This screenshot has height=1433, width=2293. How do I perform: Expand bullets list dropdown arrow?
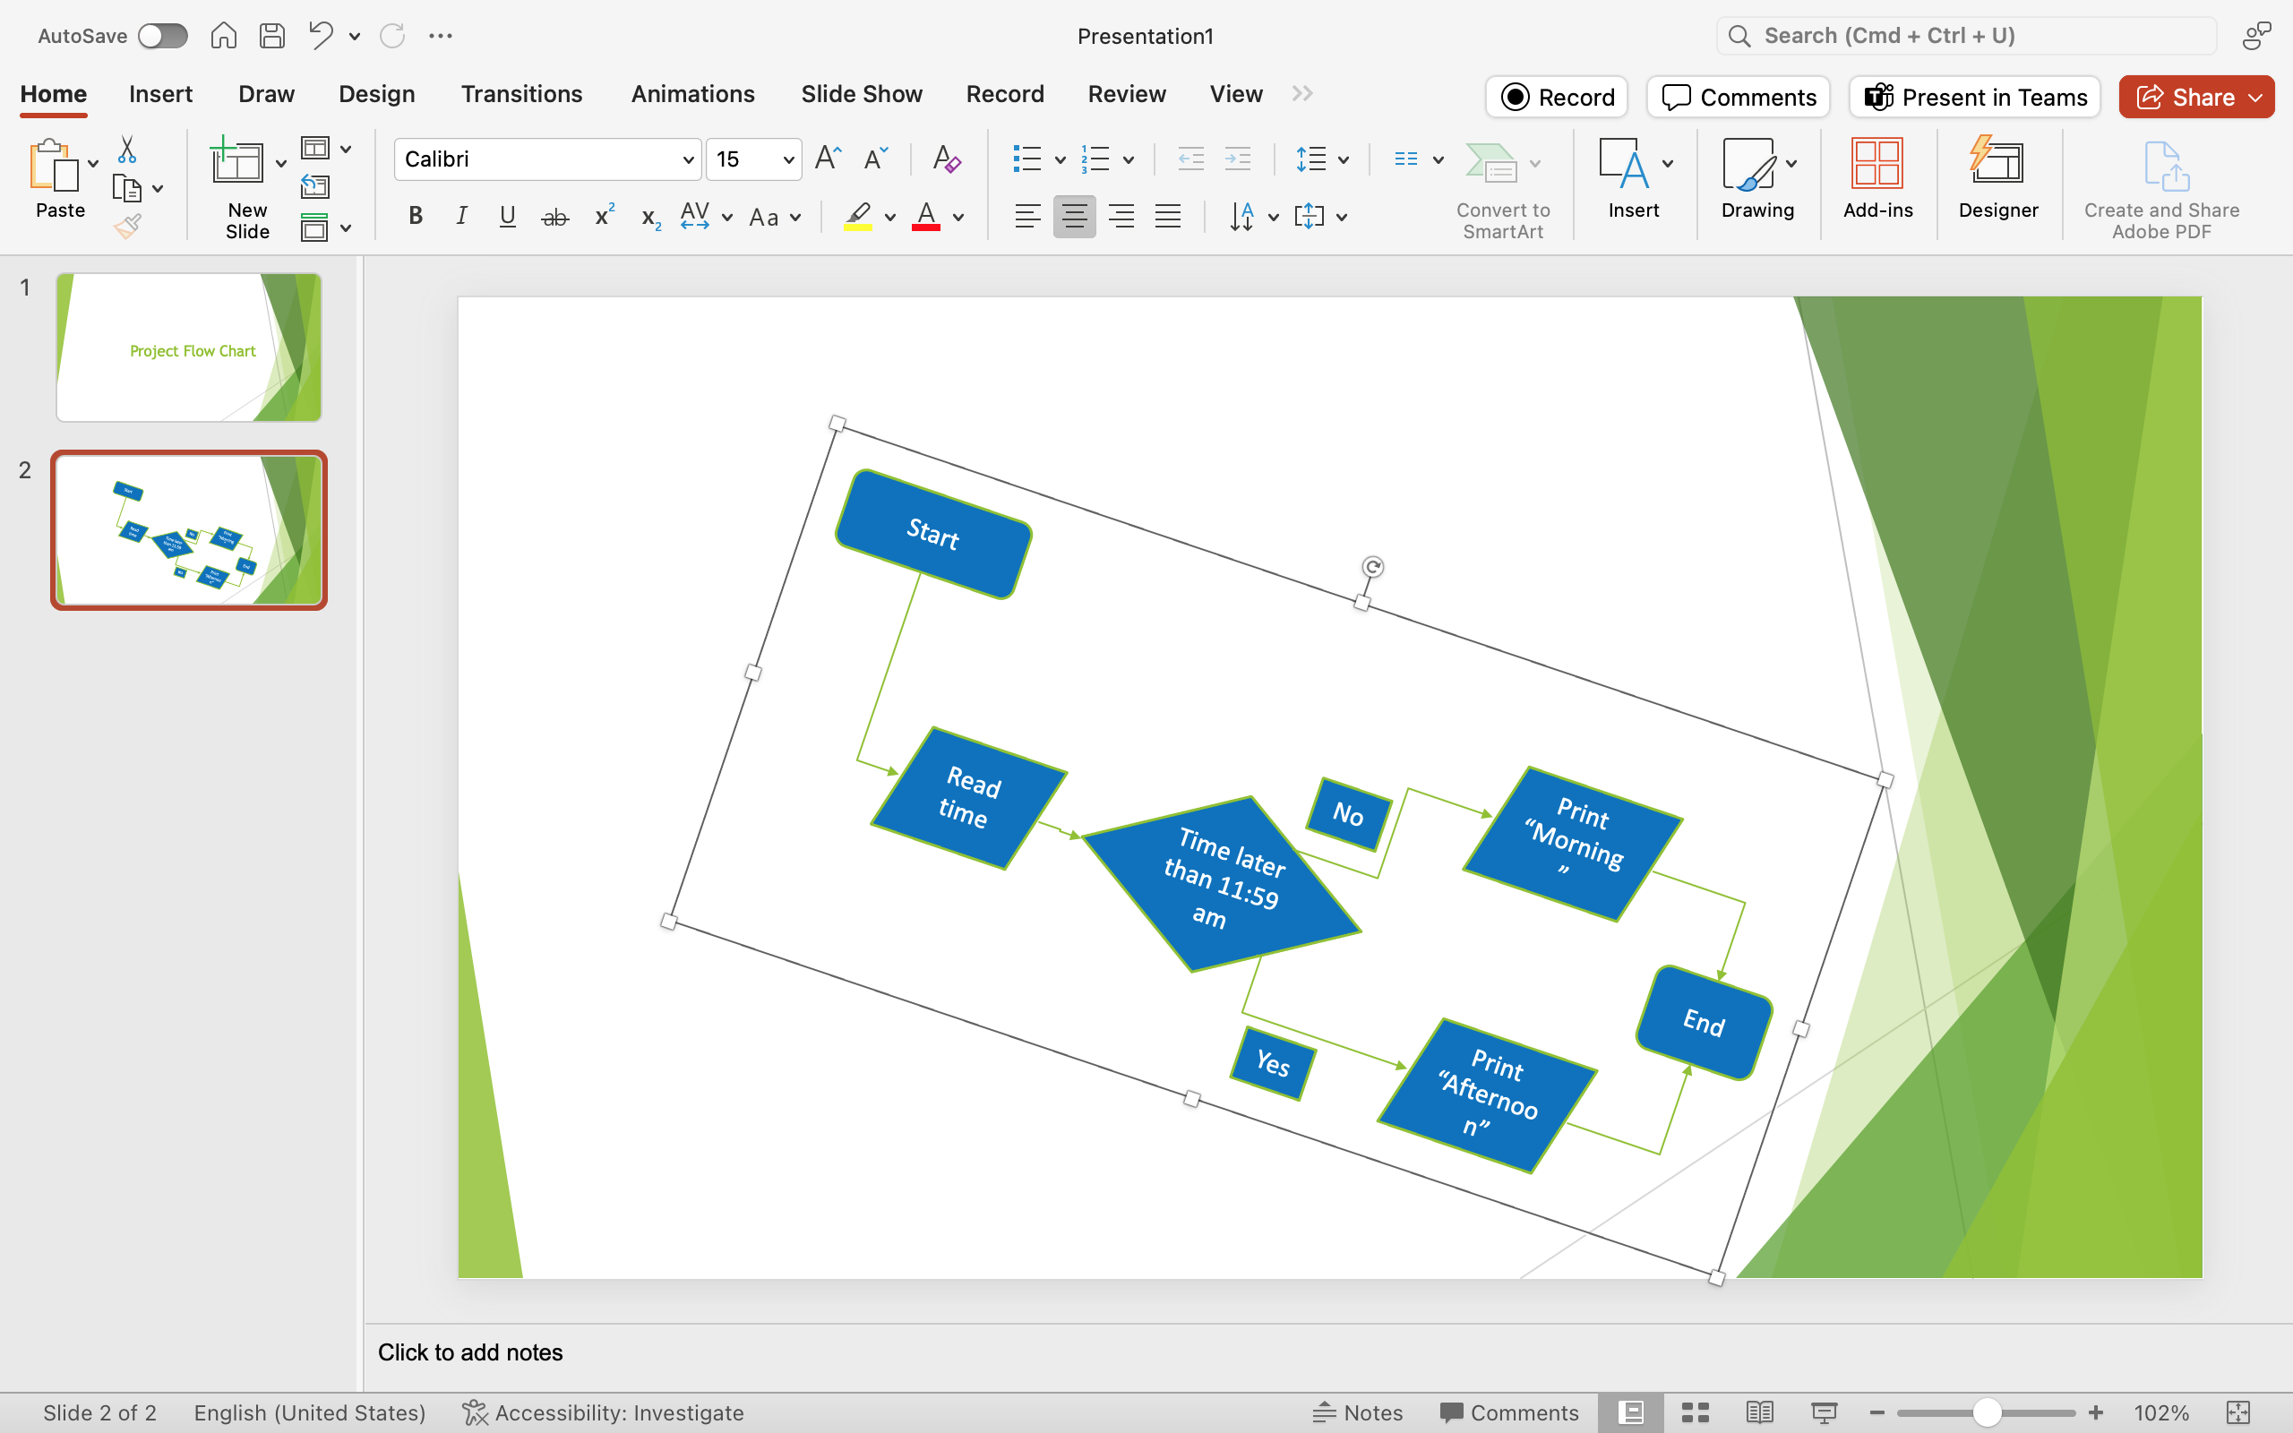1061,159
